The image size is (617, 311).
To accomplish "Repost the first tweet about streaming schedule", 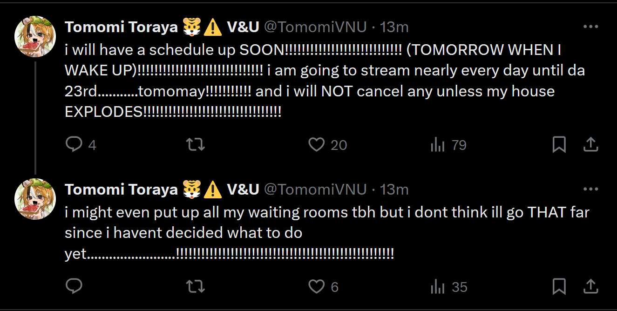I will (x=196, y=145).
